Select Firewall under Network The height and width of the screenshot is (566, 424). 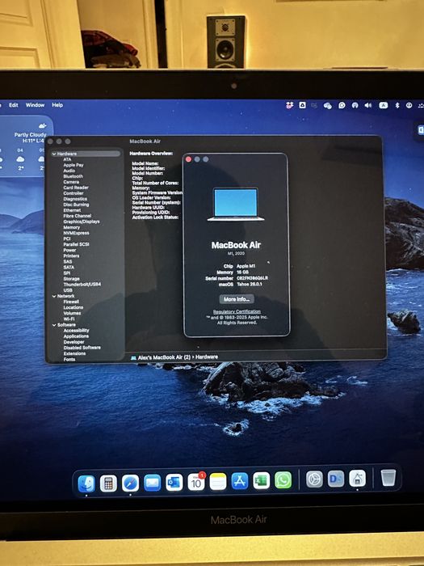point(71,302)
